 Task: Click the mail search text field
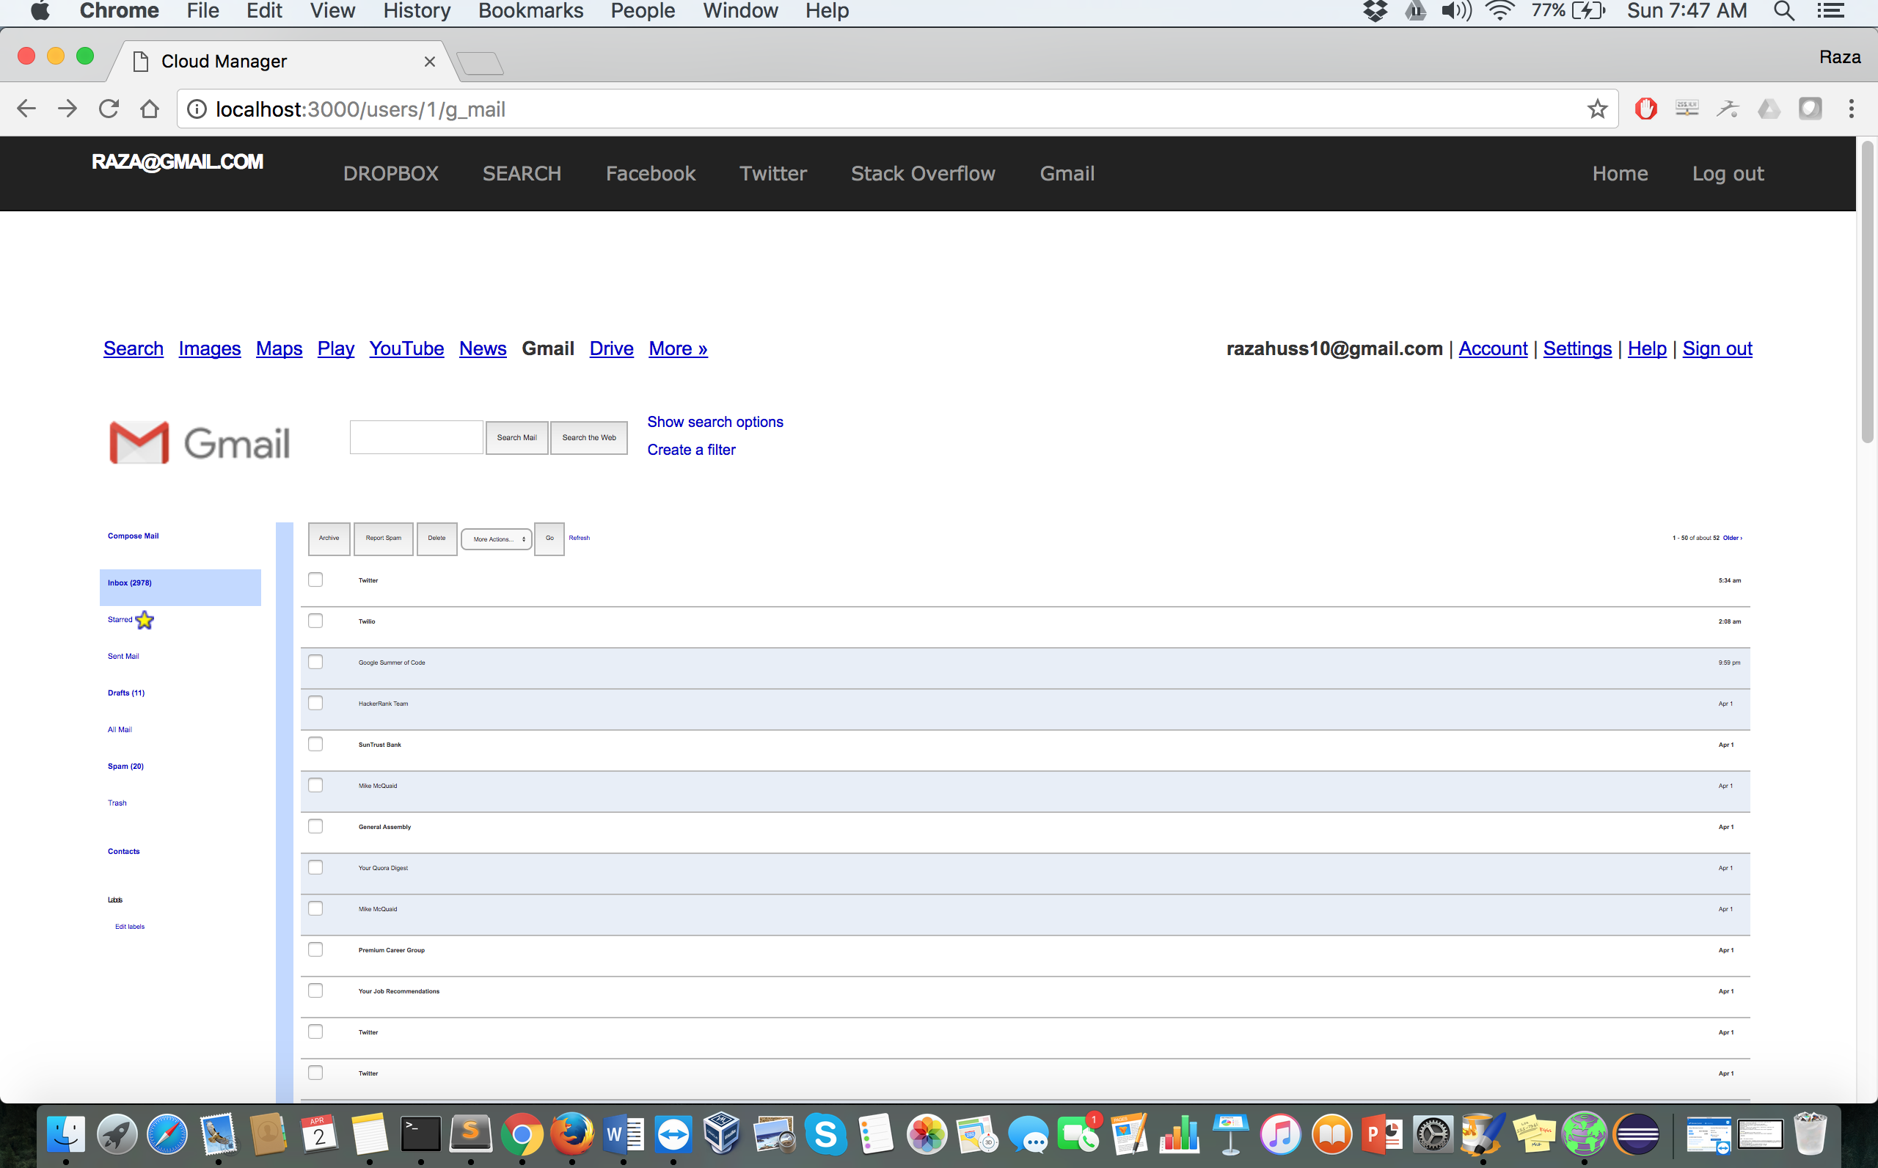(416, 437)
